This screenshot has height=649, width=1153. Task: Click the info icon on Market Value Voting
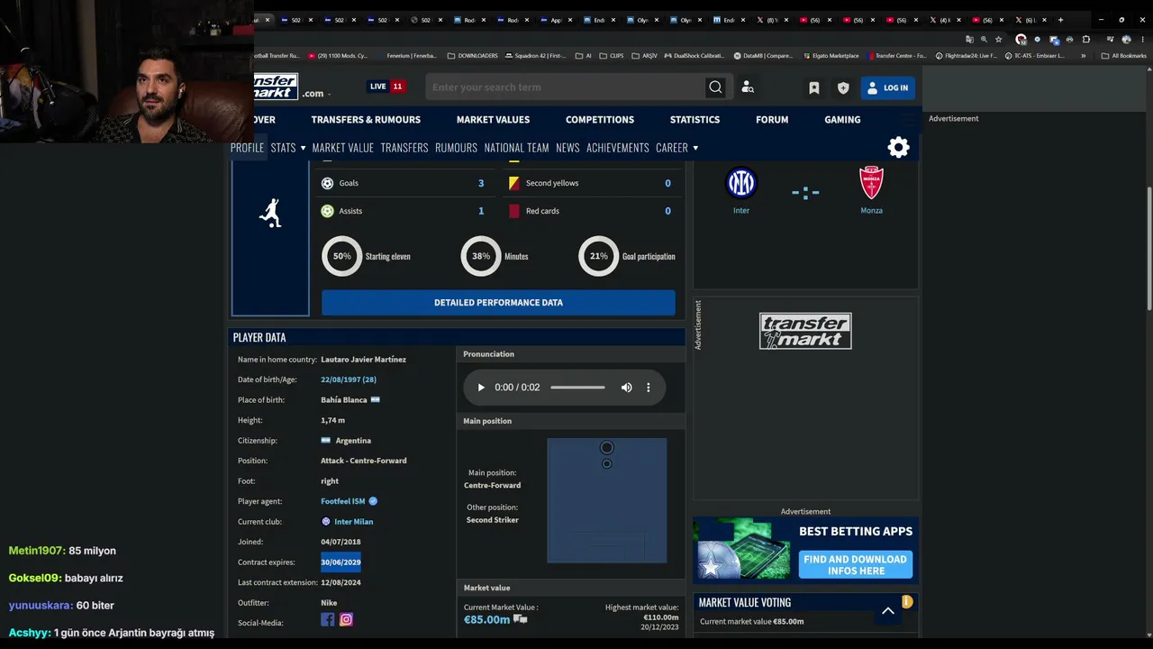[x=907, y=601]
